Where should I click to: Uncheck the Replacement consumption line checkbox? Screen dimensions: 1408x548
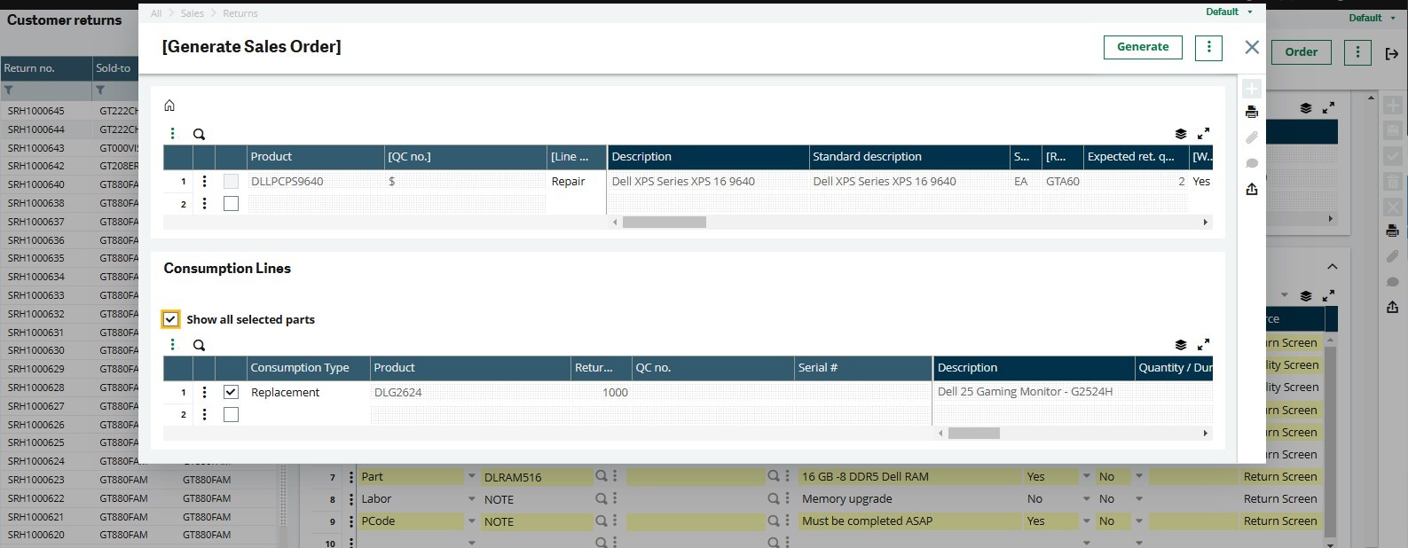click(231, 392)
